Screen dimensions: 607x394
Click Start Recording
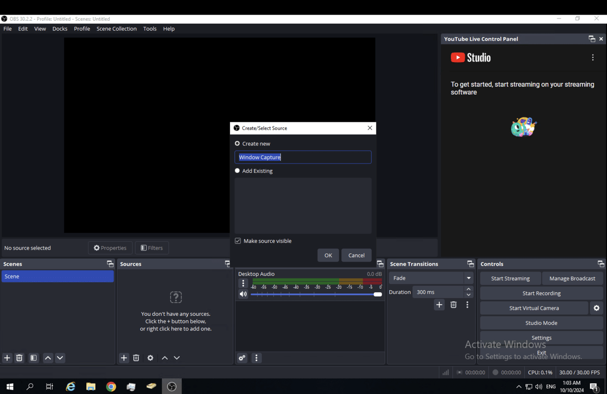tap(541, 293)
